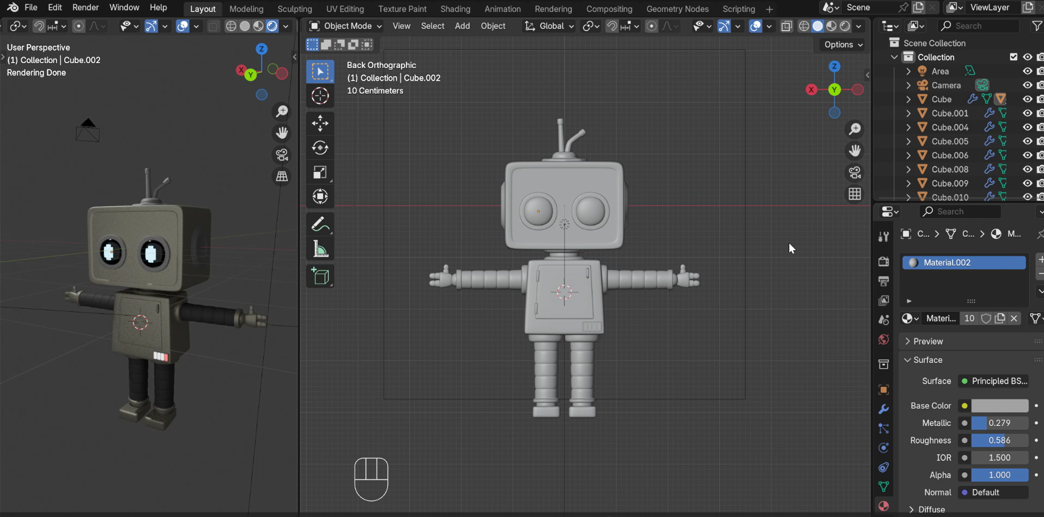Open the Options dropdown in viewport
The image size is (1044, 517).
tap(843, 44)
